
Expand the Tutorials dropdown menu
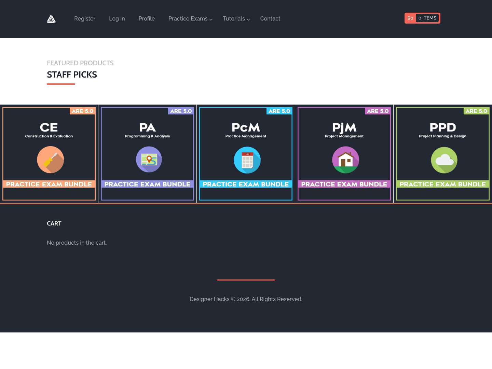click(234, 19)
